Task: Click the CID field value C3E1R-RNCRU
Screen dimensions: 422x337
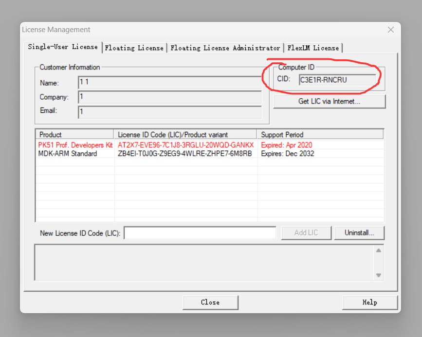Action: [337, 80]
